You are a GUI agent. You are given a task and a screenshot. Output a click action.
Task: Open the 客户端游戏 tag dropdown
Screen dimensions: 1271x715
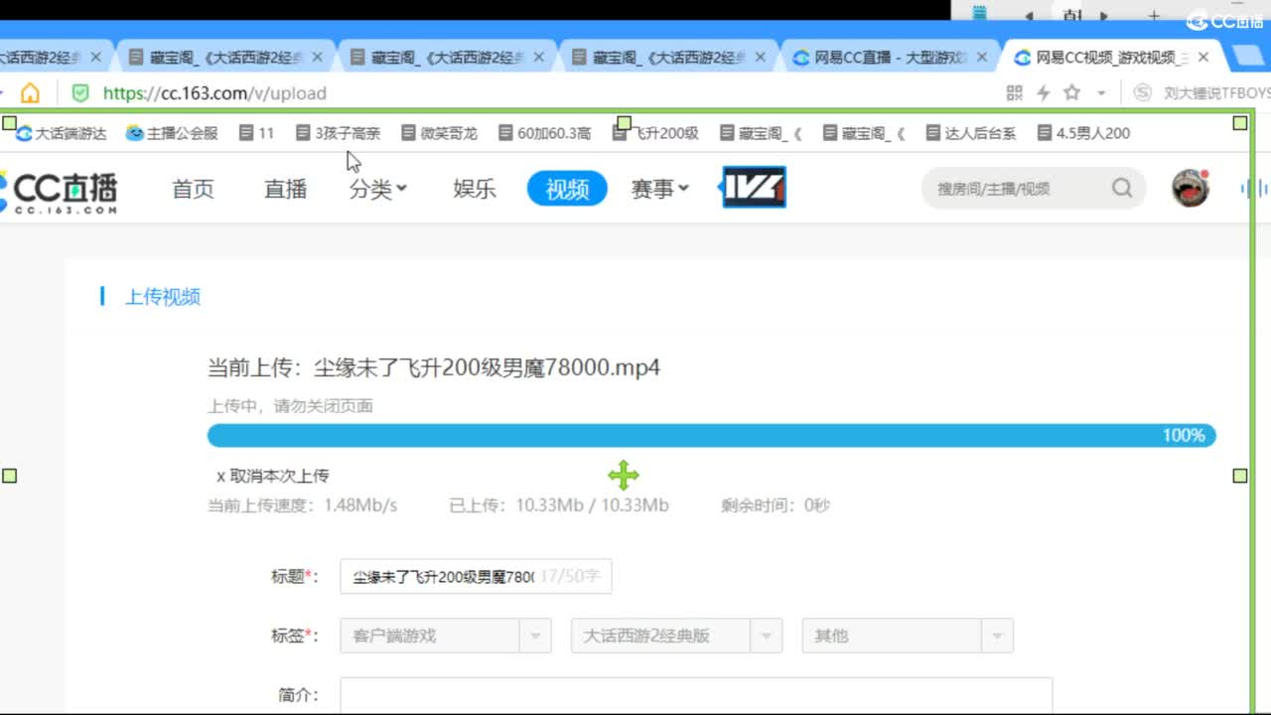[446, 636]
